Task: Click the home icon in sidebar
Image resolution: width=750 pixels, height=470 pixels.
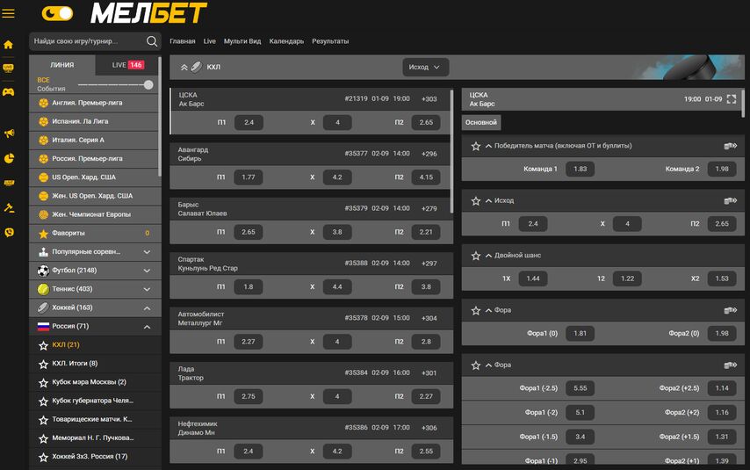Action: [x=8, y=45]
